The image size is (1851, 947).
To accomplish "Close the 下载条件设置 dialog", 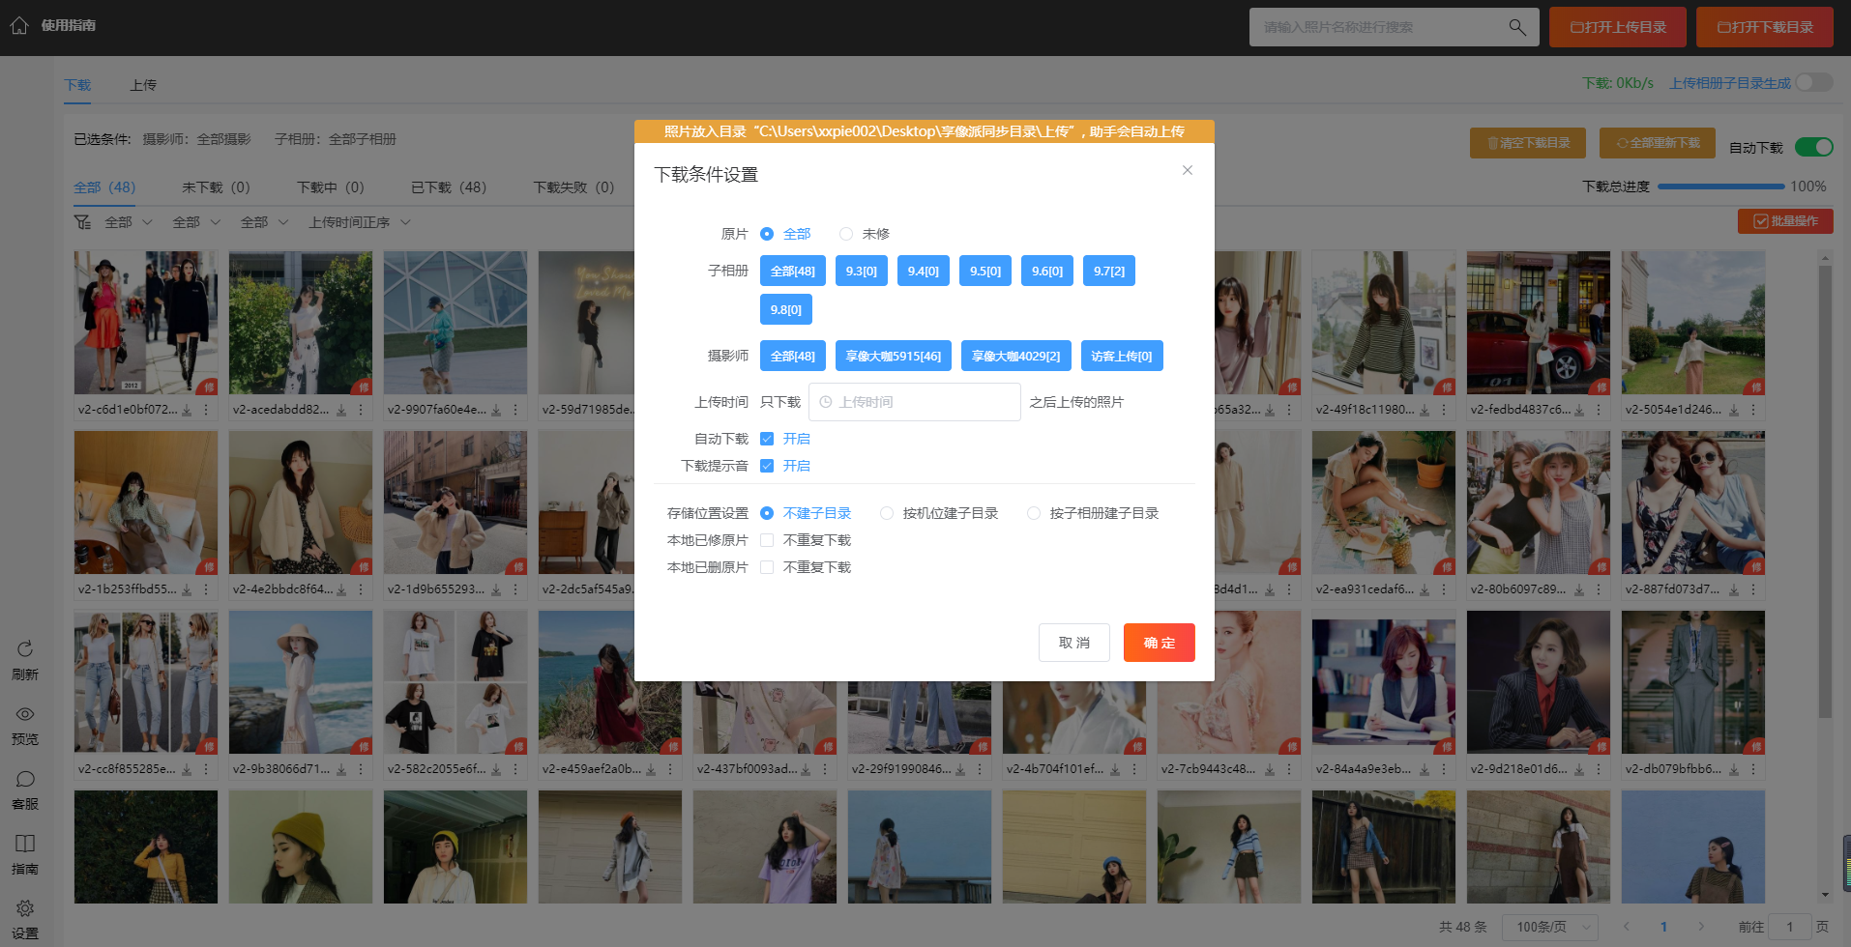I will [1188, 170].
